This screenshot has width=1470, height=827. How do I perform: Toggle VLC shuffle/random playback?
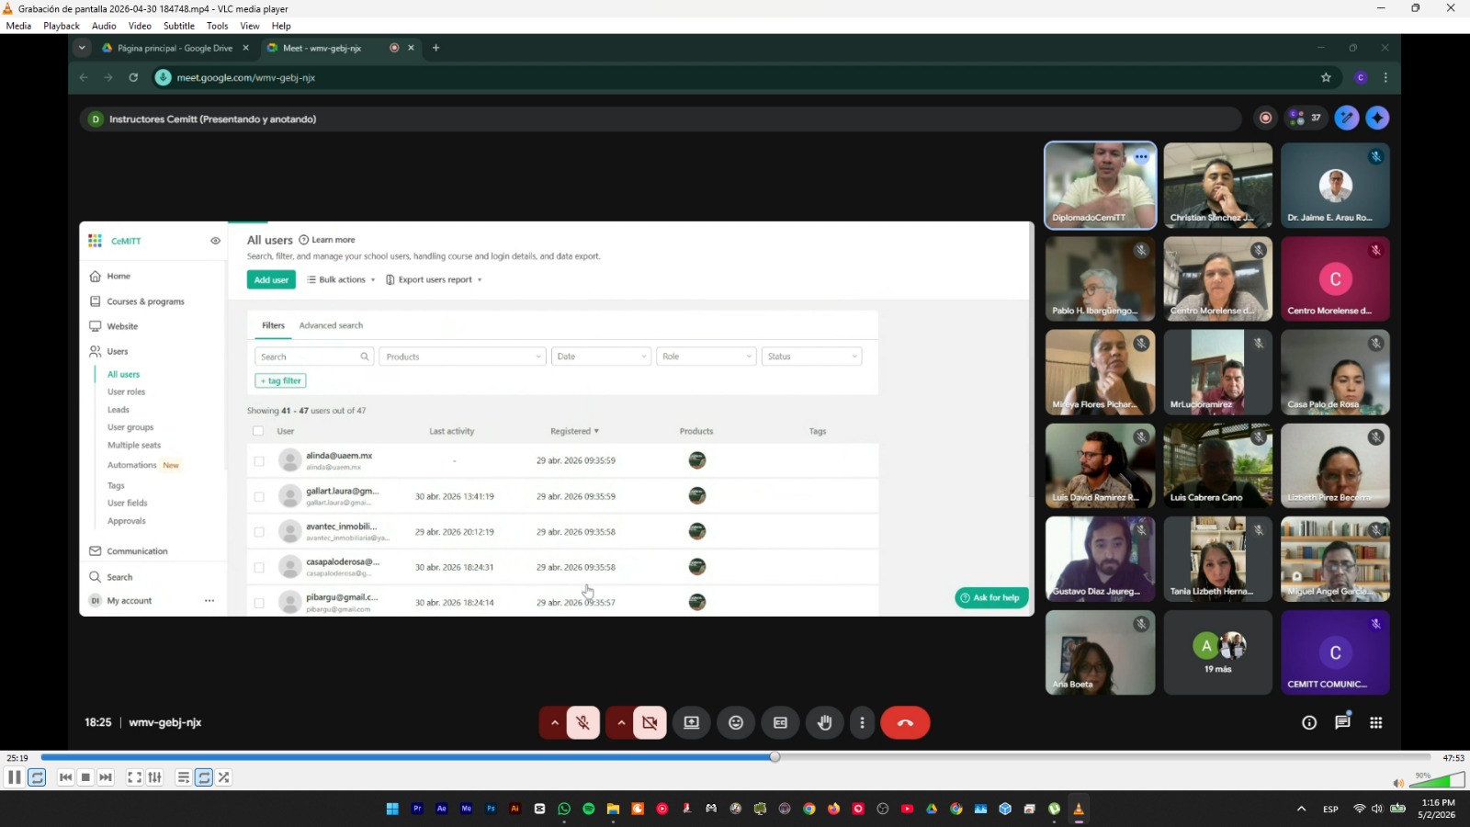(223, 777)
